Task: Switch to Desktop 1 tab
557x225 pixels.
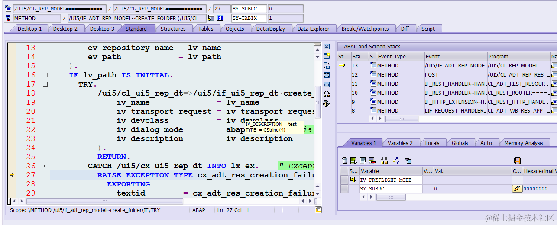Action: 29,29
